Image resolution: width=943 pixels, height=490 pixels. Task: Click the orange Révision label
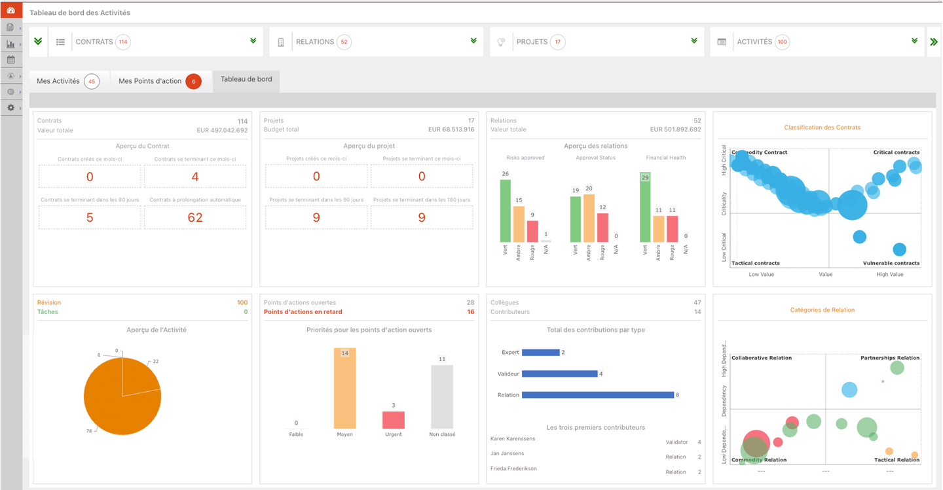tap(49, 303)
